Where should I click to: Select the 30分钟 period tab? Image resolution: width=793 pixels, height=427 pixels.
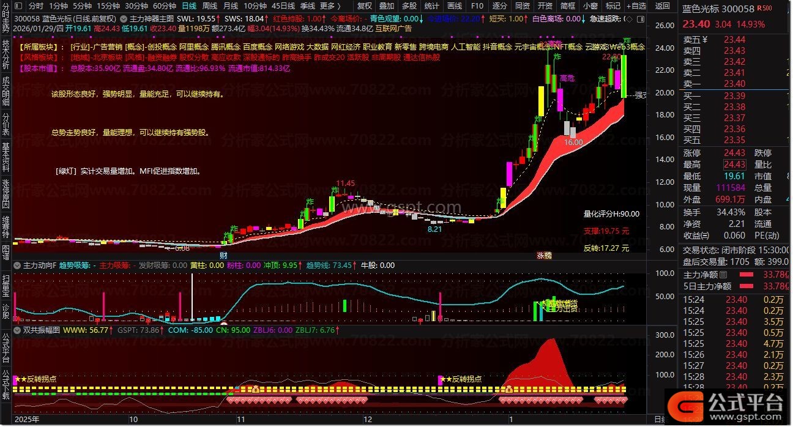pyautogui.click(x=136, y=6)
